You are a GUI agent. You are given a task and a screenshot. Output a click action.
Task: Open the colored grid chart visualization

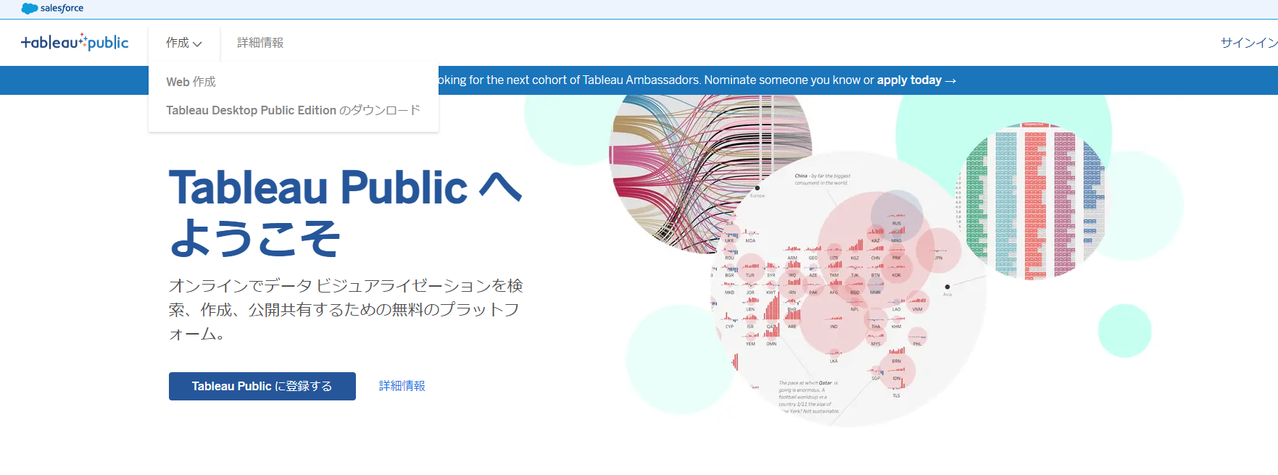tap(1033, 201)
